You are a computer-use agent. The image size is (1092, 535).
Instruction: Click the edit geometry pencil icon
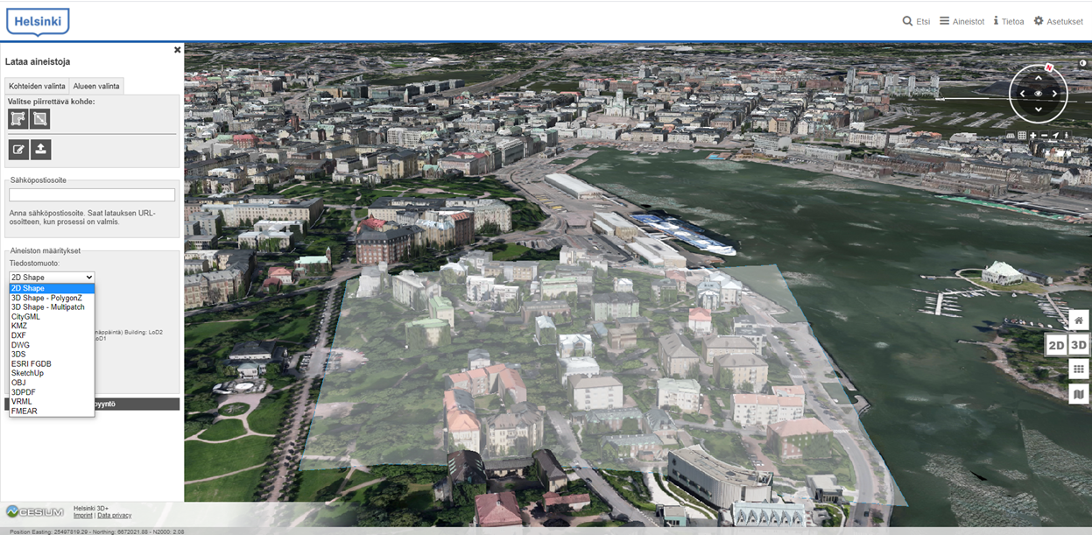18,150
